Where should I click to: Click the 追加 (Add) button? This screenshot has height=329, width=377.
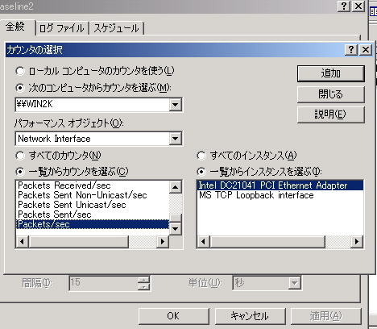point(331,73)
